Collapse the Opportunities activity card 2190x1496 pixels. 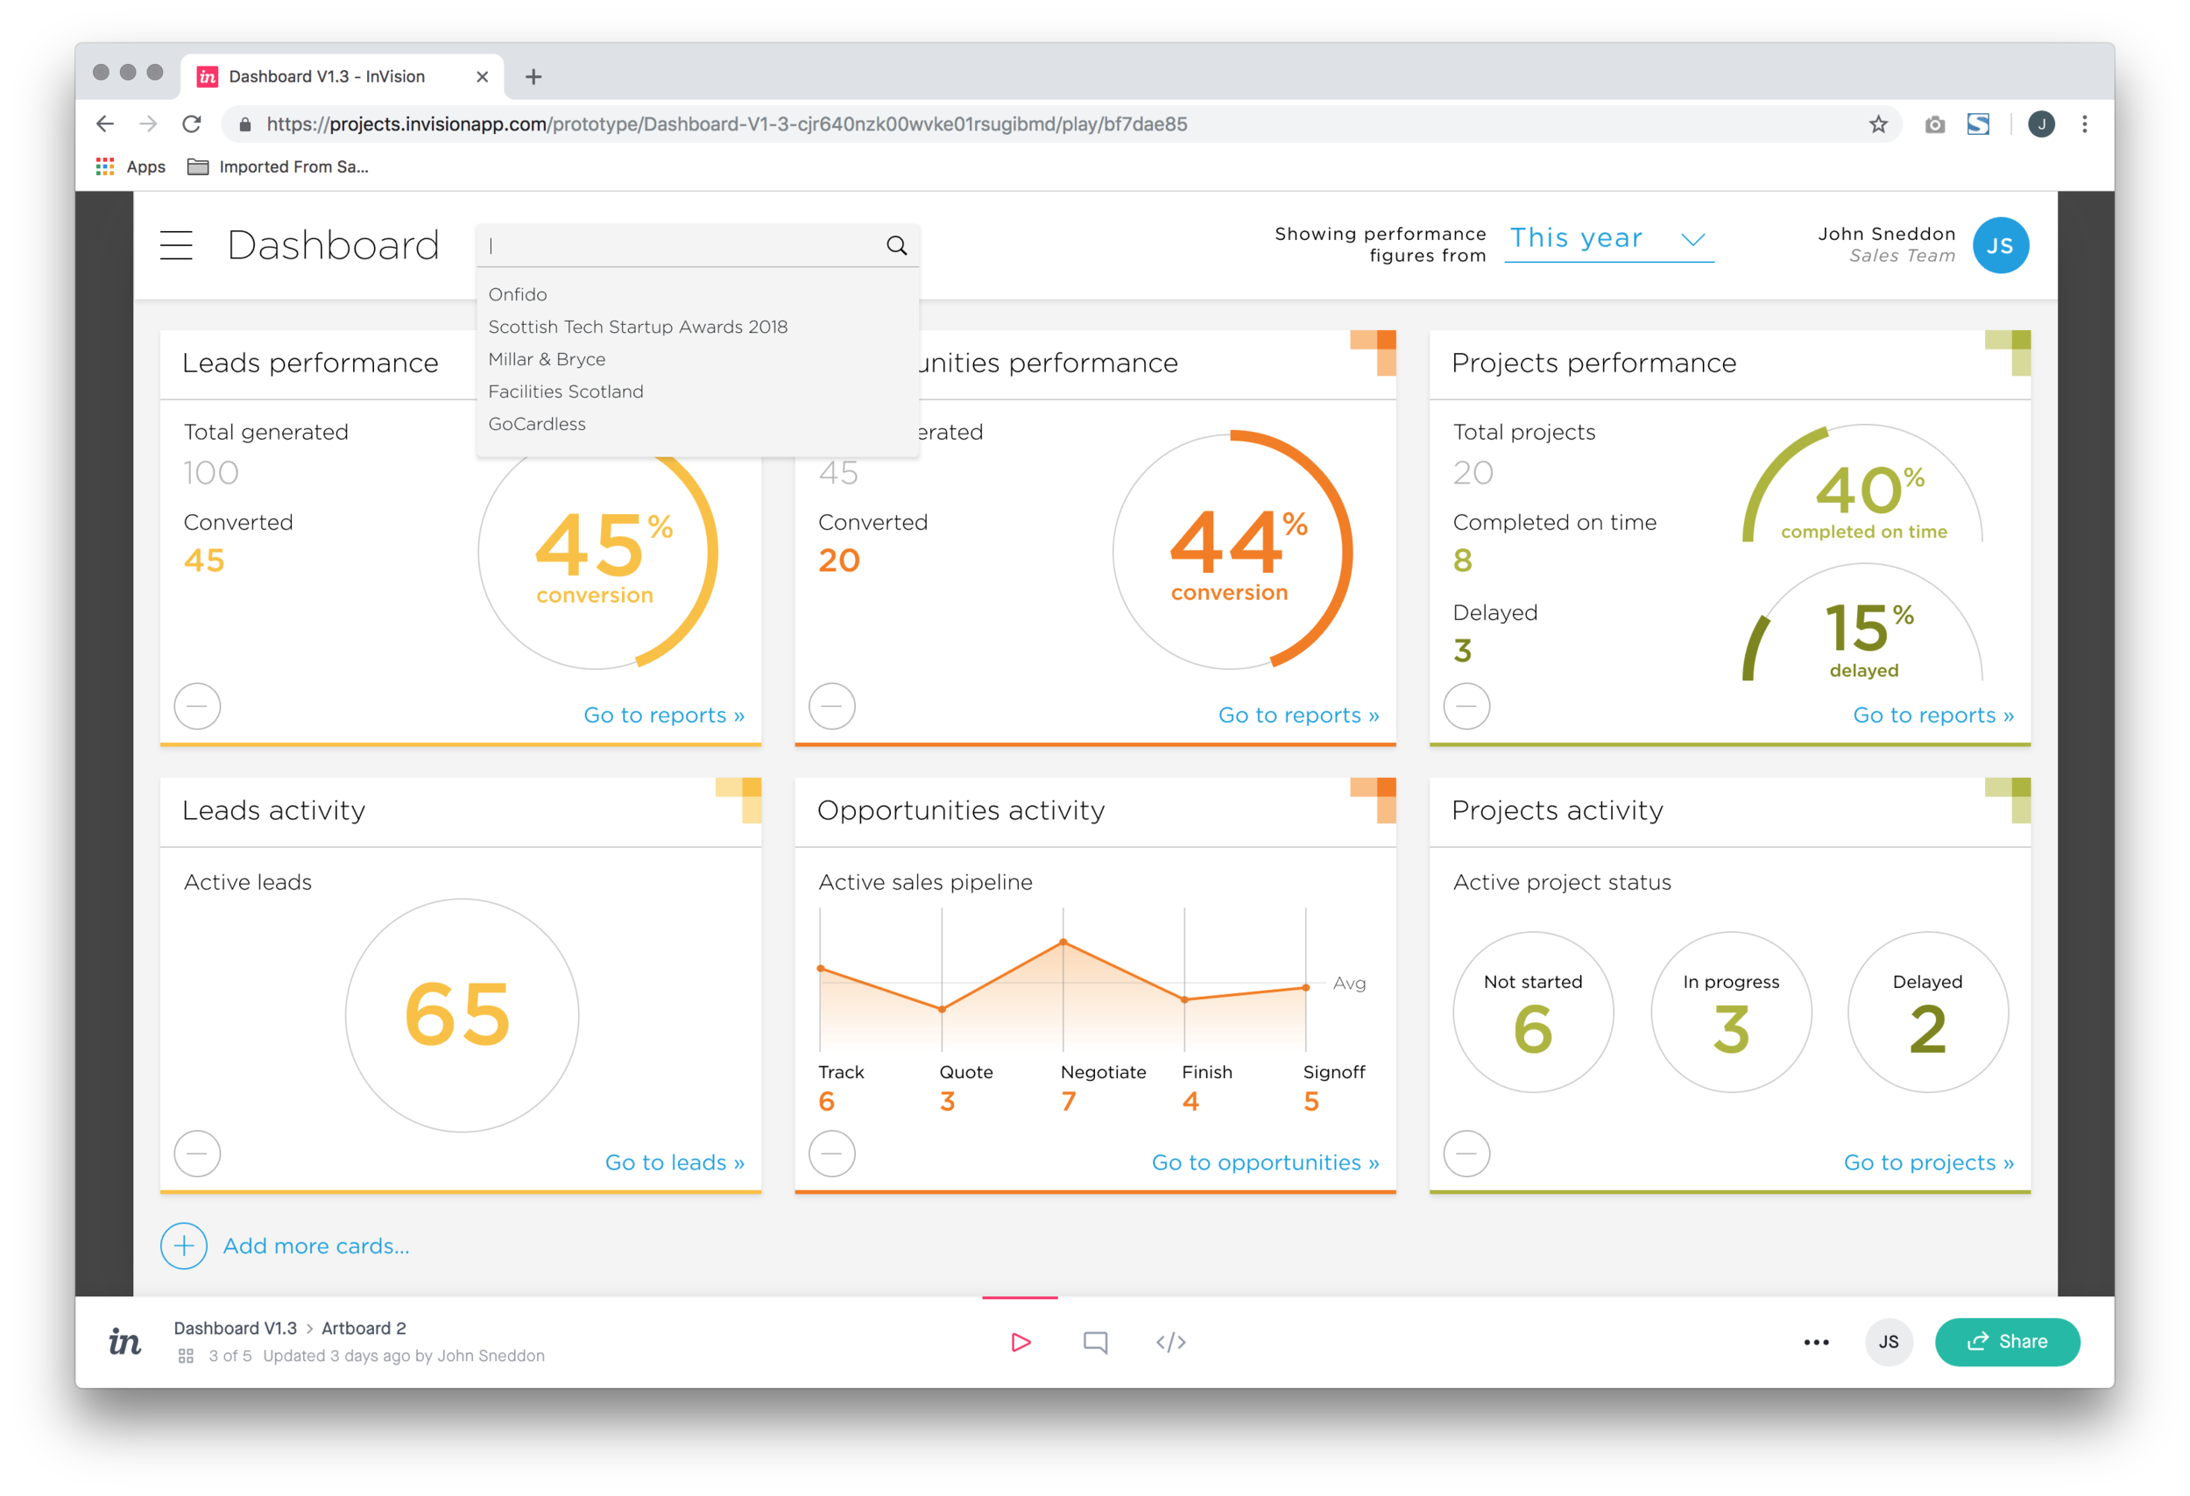click(832, 1153)
